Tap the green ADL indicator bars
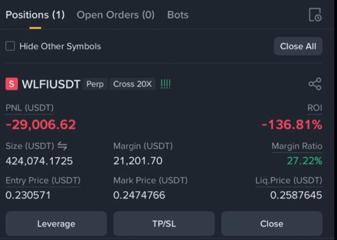The height and width of the screenshot is (240, 337). coord(165,84)
